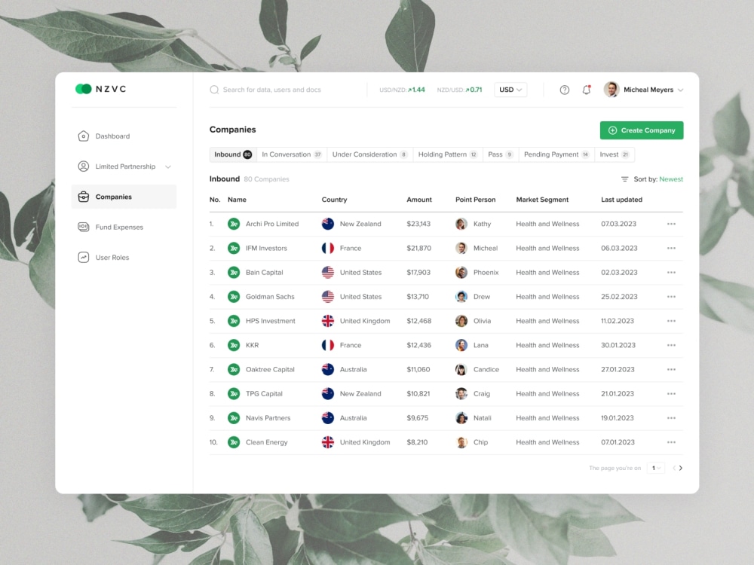
Task: Go to the next page arrow
Action: (x=680, y=468)
